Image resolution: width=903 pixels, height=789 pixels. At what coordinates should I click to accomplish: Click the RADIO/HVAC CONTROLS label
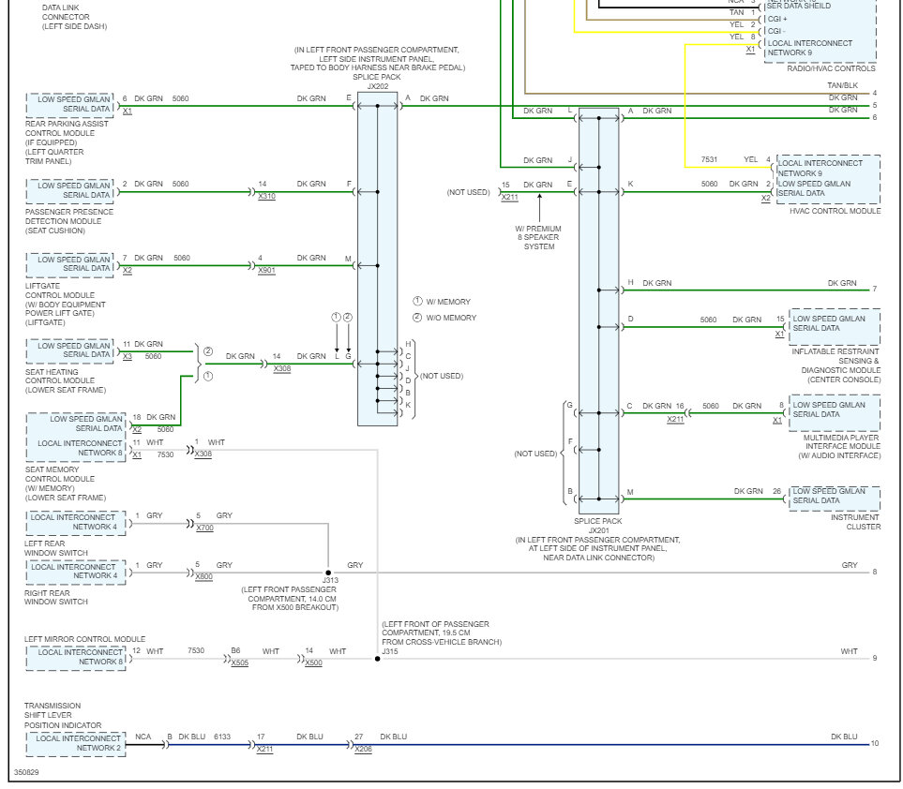(831, 68)
